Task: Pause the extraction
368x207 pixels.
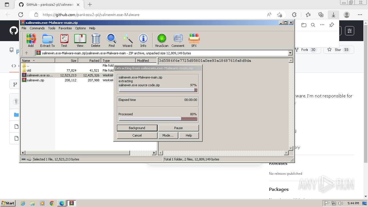Action: click(x=179, y=128)
